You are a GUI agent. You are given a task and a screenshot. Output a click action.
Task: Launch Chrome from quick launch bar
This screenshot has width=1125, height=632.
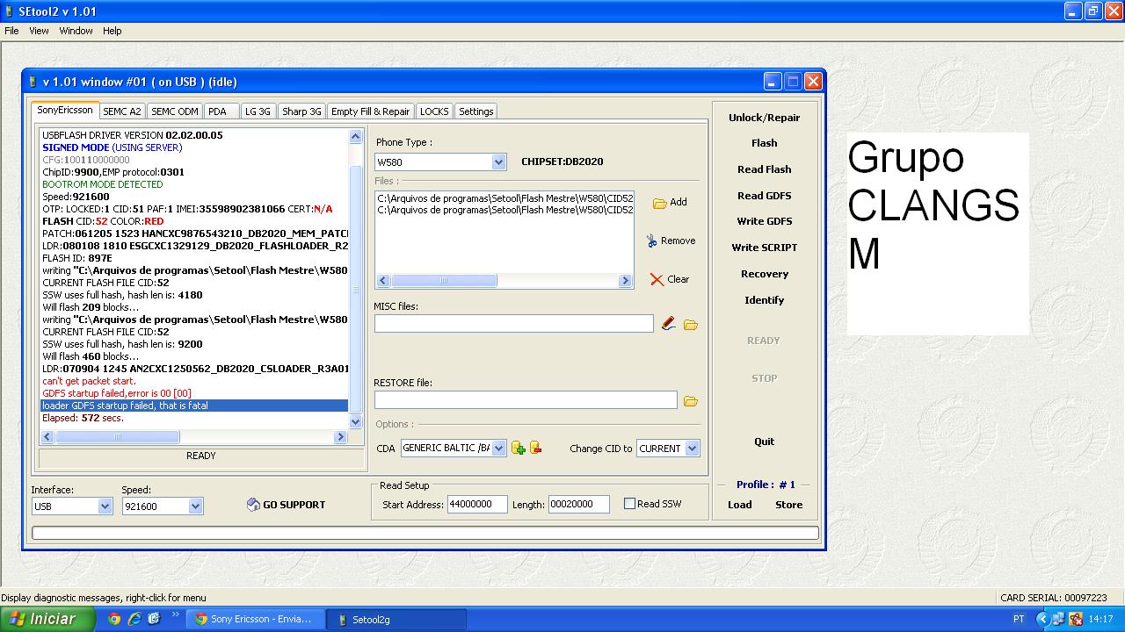click(114, 619)
